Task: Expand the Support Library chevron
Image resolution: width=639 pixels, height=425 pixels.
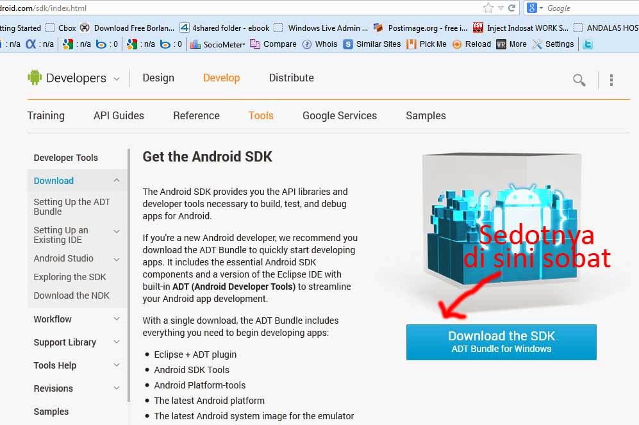Action: click(117, 342)
